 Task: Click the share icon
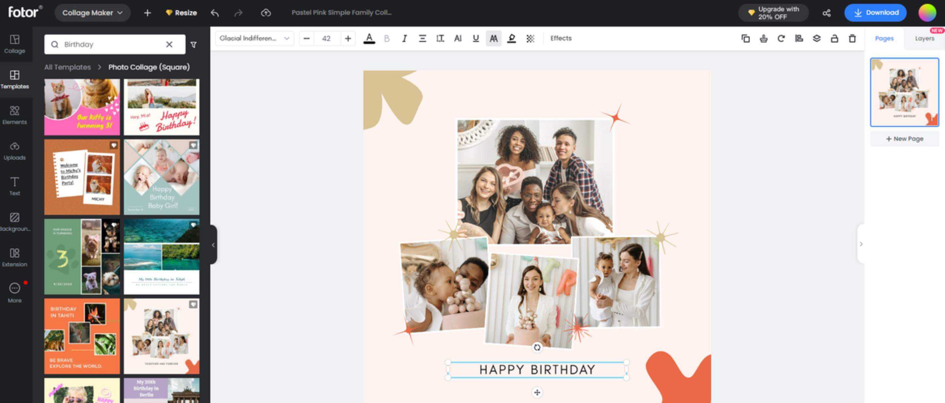coord(826,13)
